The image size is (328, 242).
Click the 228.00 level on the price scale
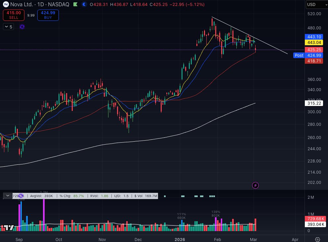click(x=314, y=161)
